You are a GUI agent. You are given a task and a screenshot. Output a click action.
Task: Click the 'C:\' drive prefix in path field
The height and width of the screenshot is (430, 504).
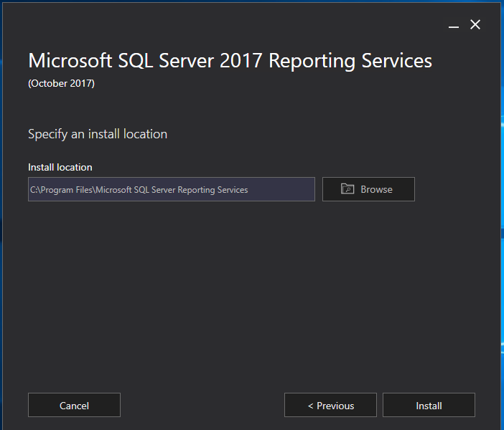pyautogui.click(x=35, y=190)
